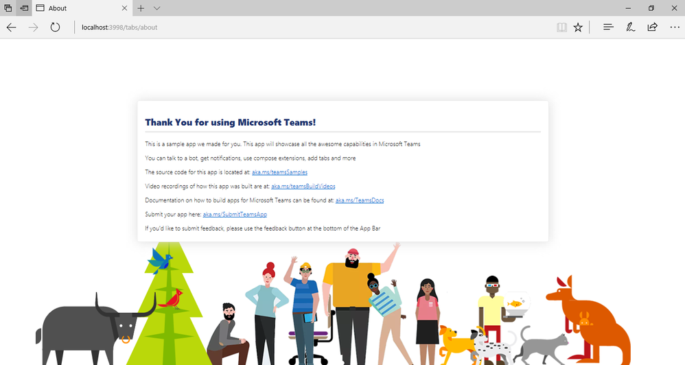Expand tab previews chevron
685x365 pixels.
156,8
